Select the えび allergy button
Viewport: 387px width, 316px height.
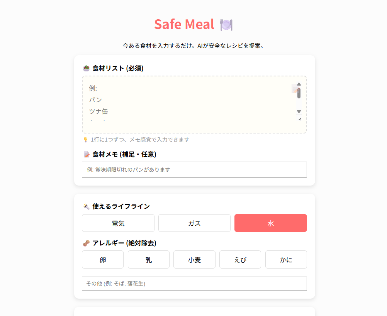click(240, 260)
